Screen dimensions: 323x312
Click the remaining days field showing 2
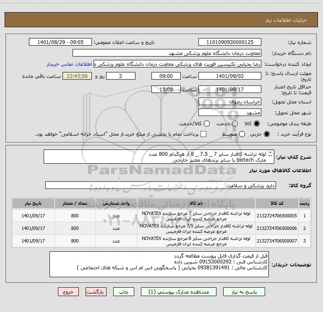(x=121, y=76)
